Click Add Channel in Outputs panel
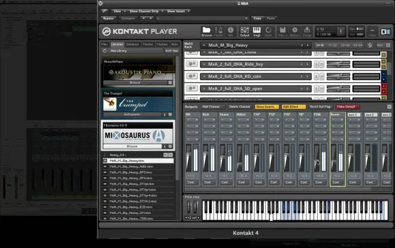Viewport: 395px width, 248px height. pyautogui.click(x=213, y=107)
